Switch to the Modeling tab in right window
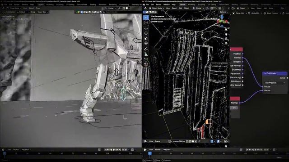The height and width of the screenshot is (162, 289). point(191,4)
